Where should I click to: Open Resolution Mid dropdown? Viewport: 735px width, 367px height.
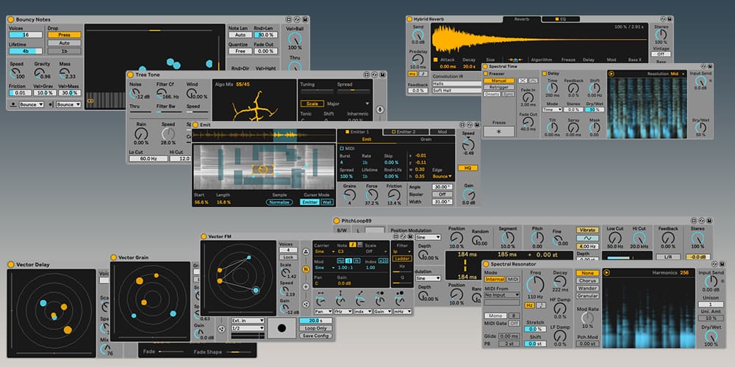[678, 73]
